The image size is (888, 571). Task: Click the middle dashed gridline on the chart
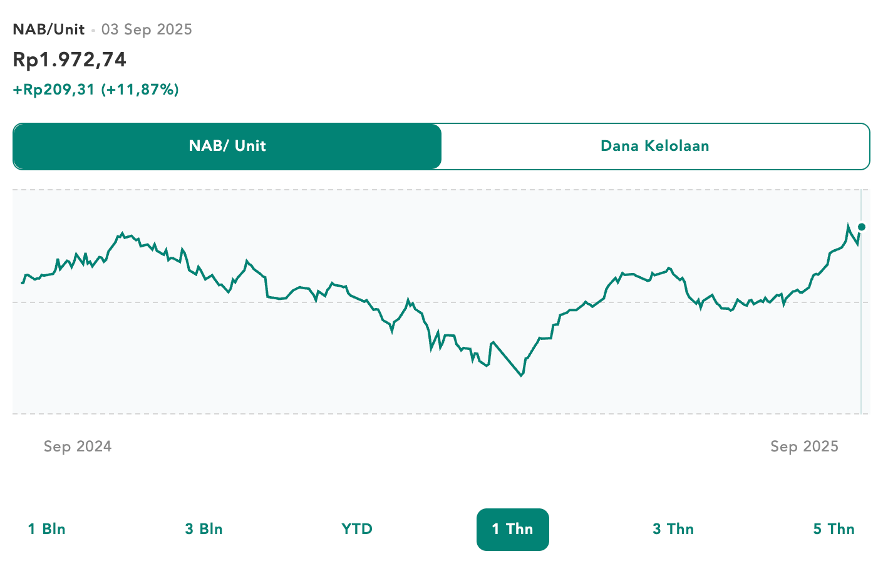[438, 301]
